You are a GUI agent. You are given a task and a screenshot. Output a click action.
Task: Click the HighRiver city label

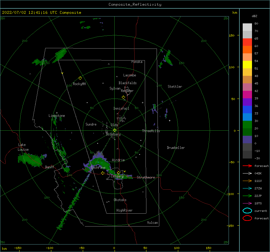point(124,210)
